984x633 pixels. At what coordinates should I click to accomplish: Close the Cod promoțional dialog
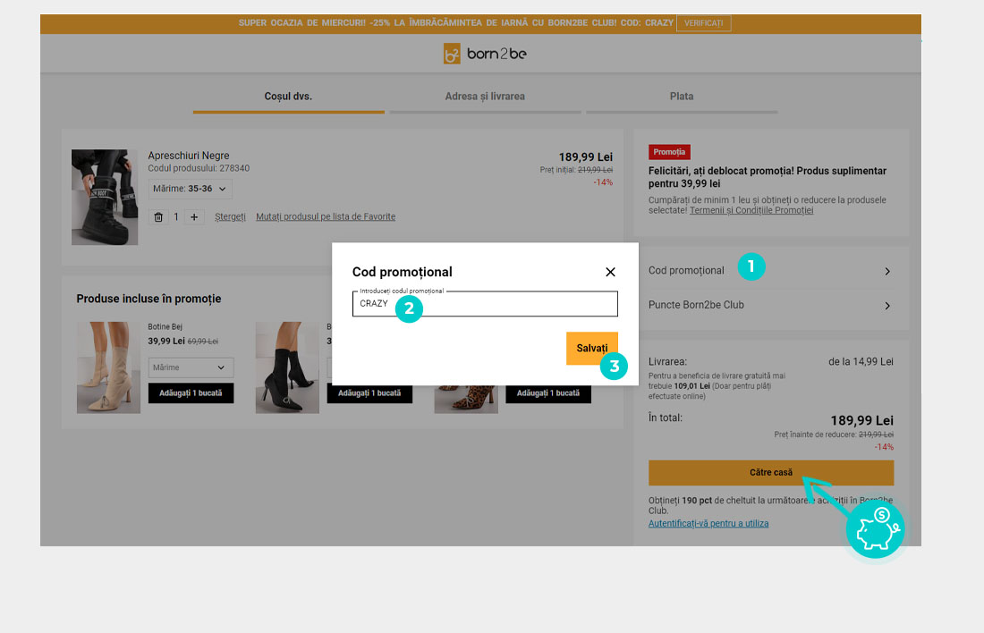click(x=610, y=272)
